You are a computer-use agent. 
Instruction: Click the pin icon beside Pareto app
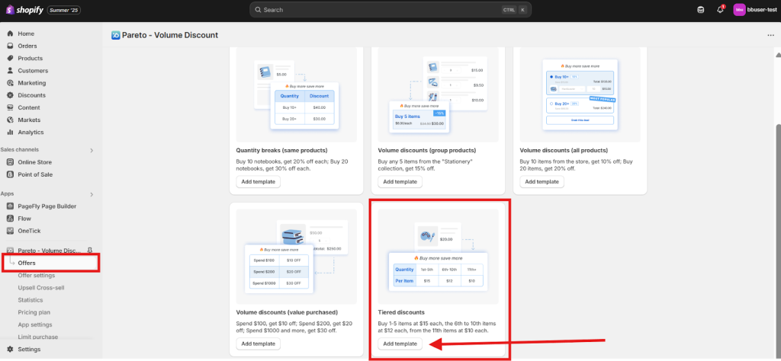tap(90, 251)
